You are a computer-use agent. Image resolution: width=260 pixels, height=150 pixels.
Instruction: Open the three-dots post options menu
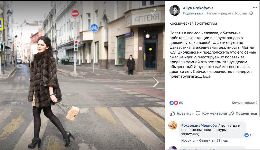(x=255, y=8)
